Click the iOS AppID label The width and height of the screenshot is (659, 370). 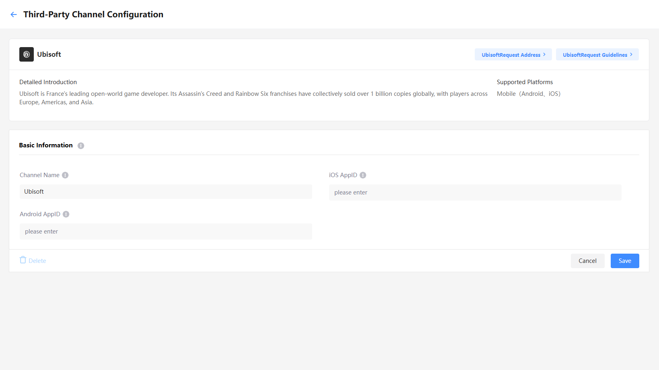(343, 175)
